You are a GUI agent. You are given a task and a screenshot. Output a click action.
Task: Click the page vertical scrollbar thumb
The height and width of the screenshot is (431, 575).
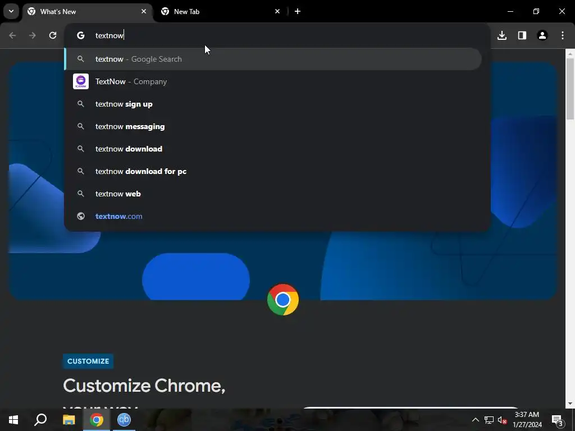(570, 88)
